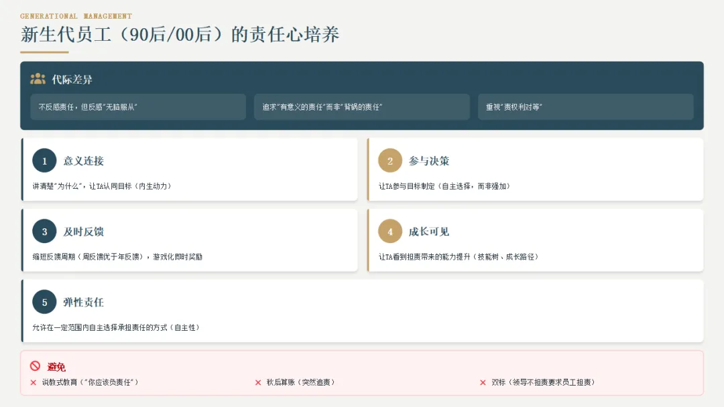Viewport: 724px width, 407px height.
Task: Click the box 追求有意义的责任而非背锅的责任
Action: pos(362,107)
